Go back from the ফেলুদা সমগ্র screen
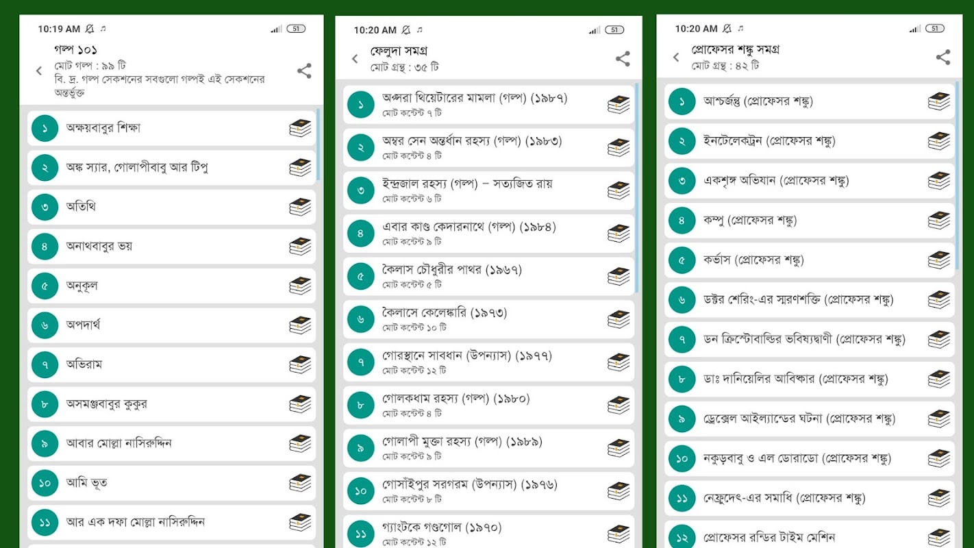This screenshot has width=974, height=548. [355, 59]
